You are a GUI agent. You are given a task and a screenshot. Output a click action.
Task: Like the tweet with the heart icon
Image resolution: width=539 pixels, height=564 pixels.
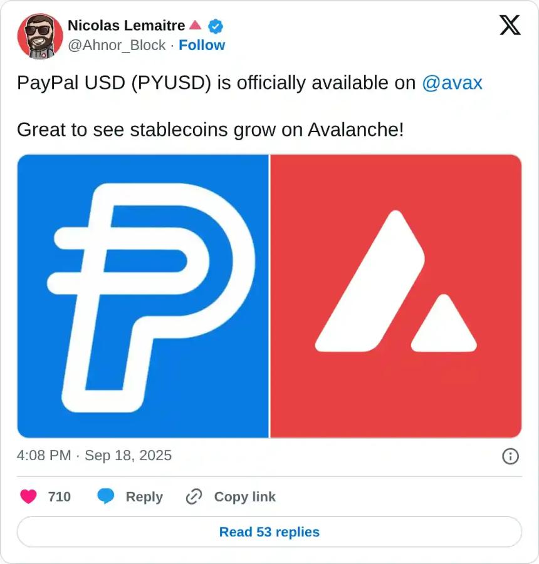(x=28, y=496)
